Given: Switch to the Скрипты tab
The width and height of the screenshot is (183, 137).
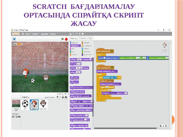Looking at the screenshot, I should pyautogui.click(x=73, y=38).
